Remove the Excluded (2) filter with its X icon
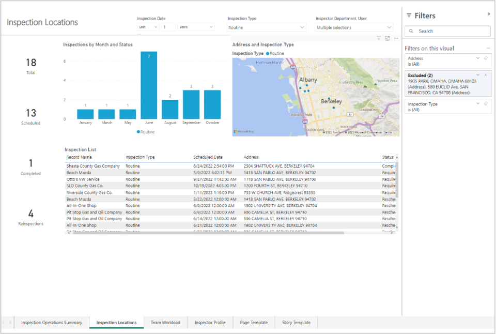 click(x=485, y=75)
